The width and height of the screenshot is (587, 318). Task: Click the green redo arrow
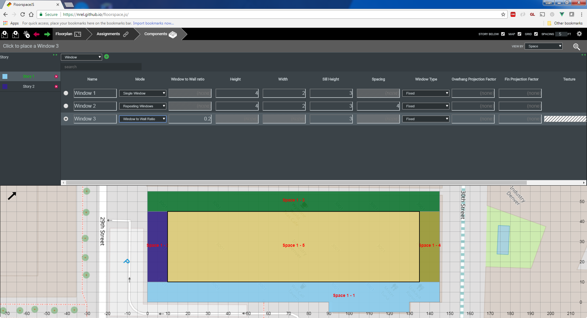click(47, 34)
